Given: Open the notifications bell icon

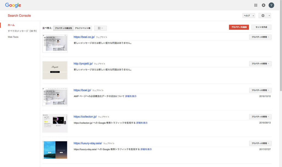Looking at the screenshot, I should [264, 5].
